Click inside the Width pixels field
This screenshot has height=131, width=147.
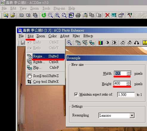tap(120, 73)
